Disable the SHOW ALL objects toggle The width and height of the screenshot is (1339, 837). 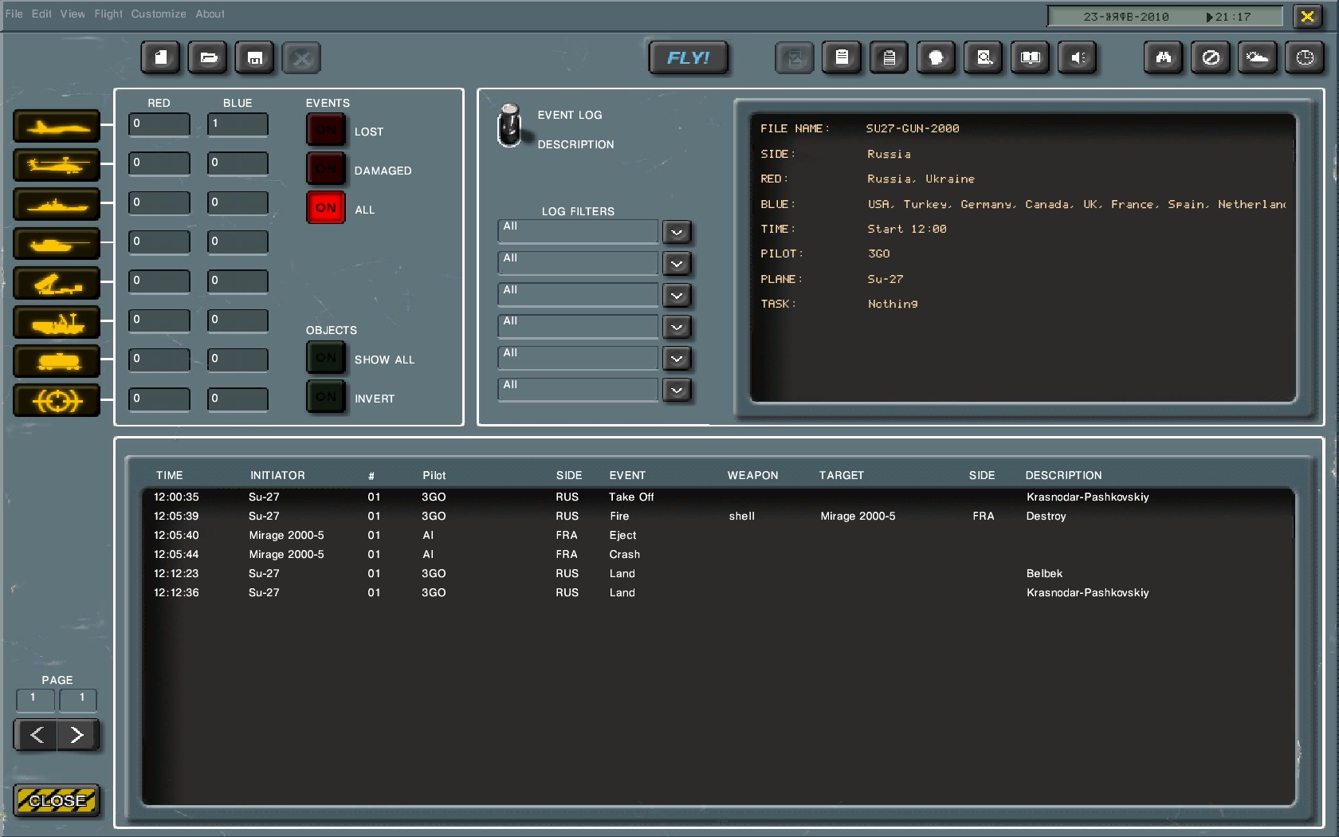tap(325, 357)
